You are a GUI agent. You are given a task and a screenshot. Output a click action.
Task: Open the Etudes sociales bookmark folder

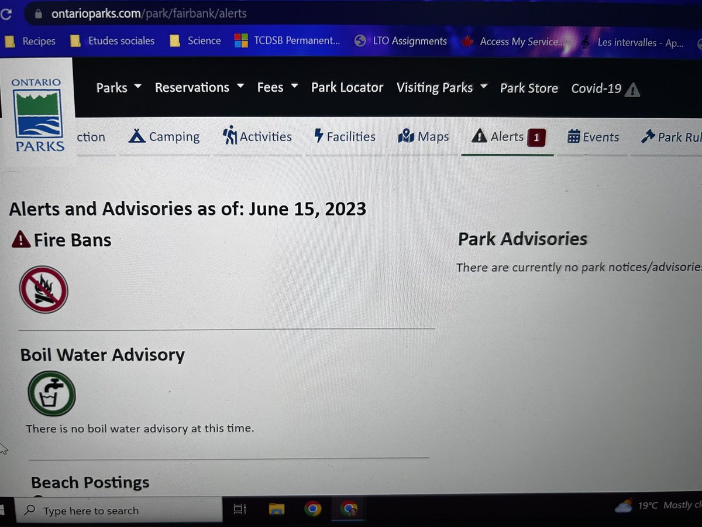point(112,41)
